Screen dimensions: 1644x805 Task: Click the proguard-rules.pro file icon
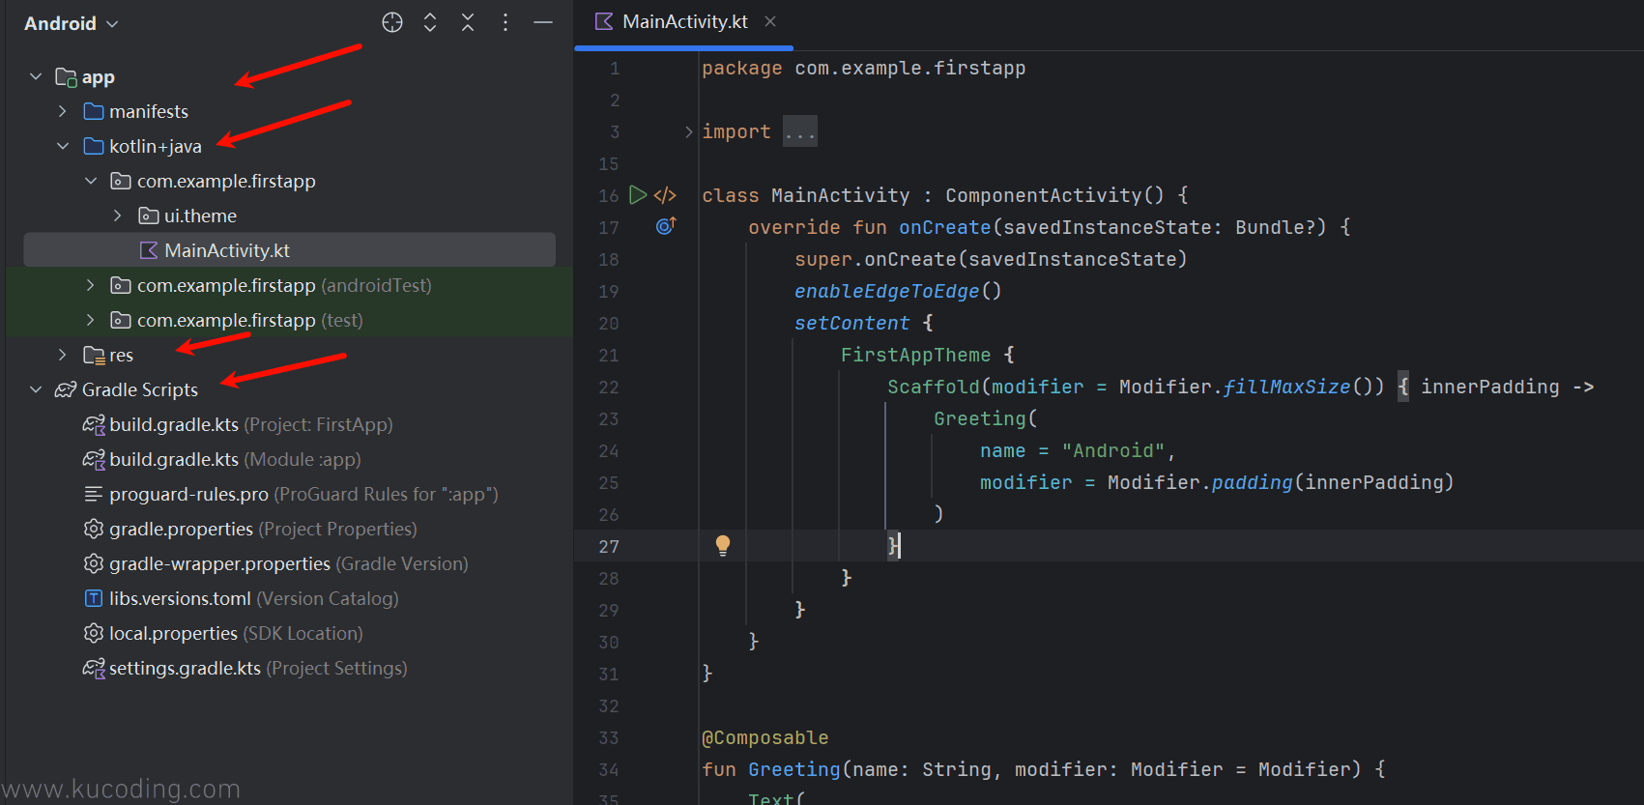(x=94, y=494)
